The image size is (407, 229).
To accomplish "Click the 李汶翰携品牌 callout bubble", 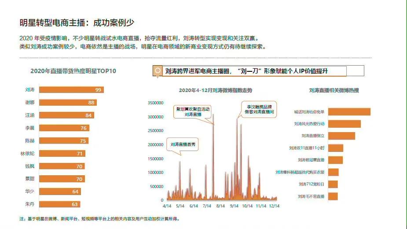I will click(x=260, y=109).
